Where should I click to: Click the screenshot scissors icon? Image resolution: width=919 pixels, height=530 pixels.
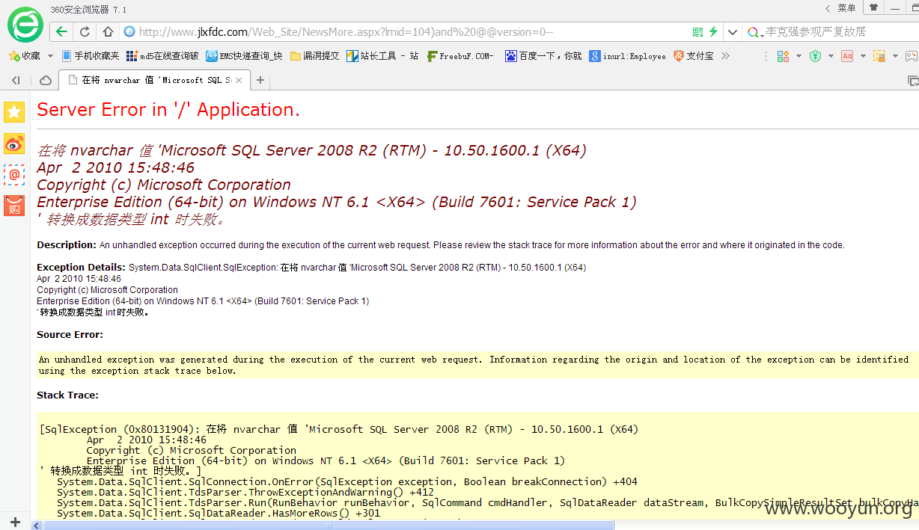click(879, 56)
